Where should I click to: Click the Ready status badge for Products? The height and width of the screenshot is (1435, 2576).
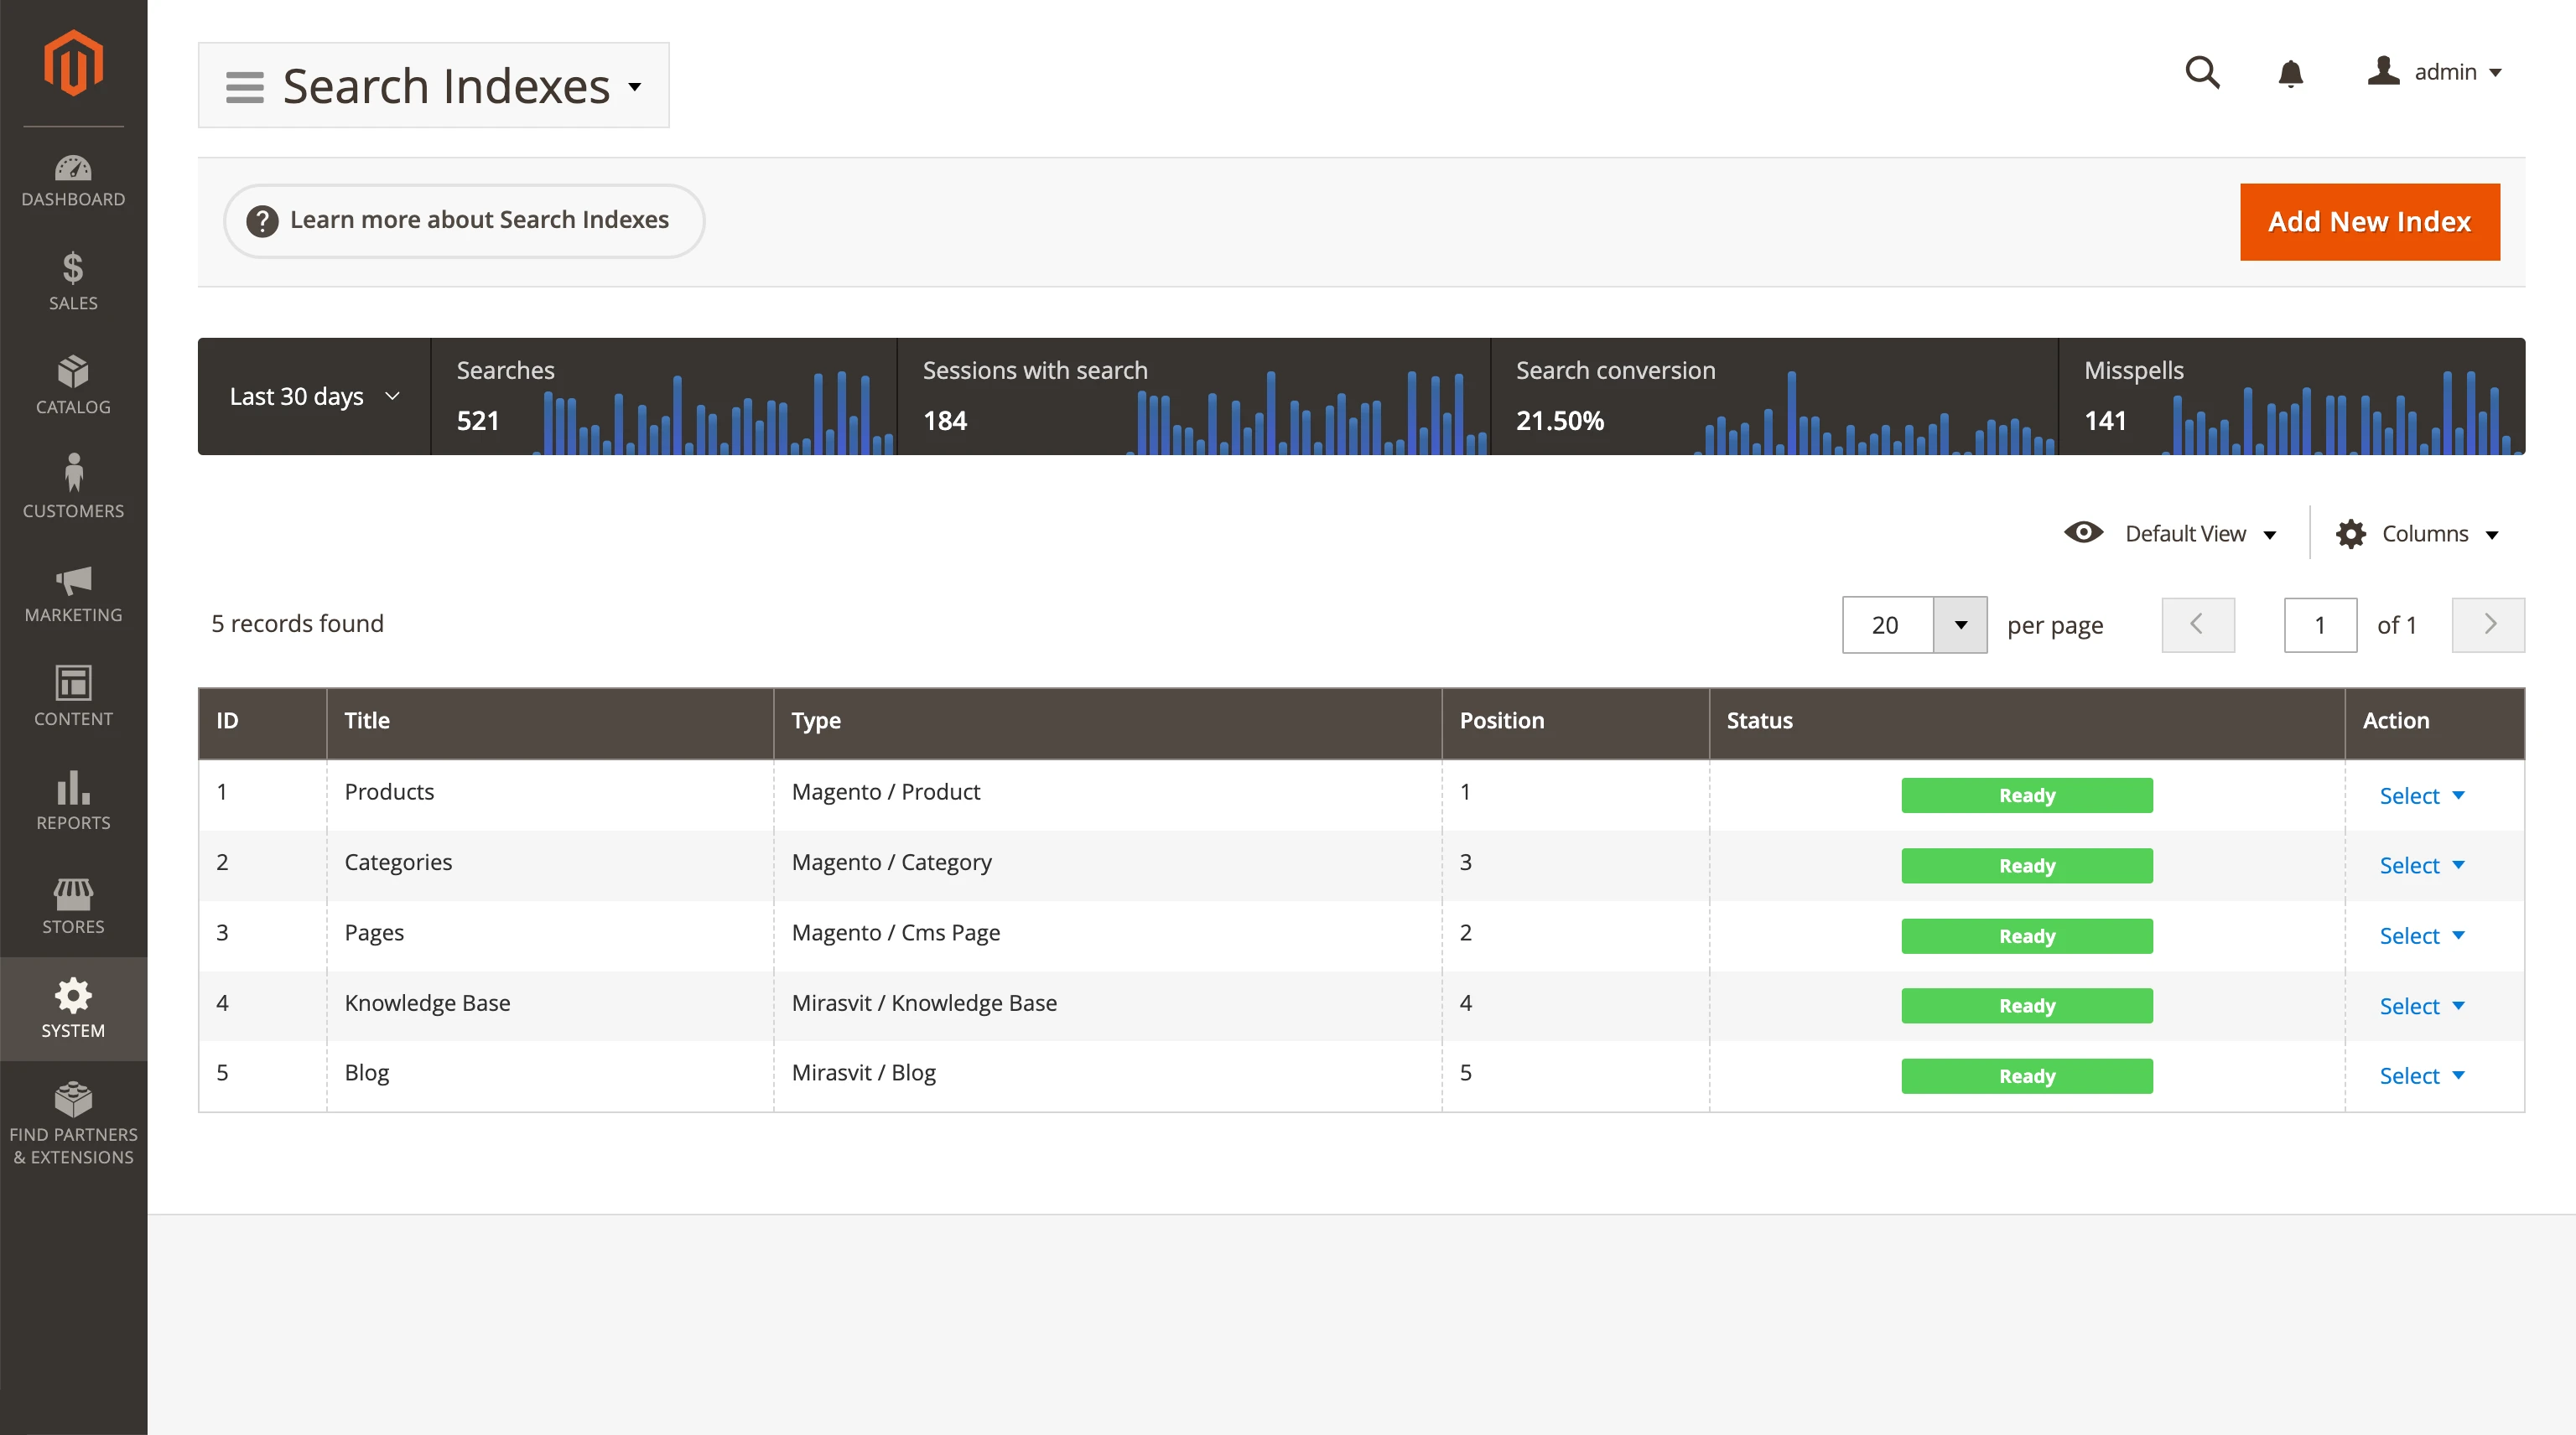(2027, 795)
